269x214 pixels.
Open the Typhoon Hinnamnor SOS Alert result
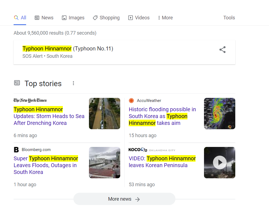click(x=68, y=48)
